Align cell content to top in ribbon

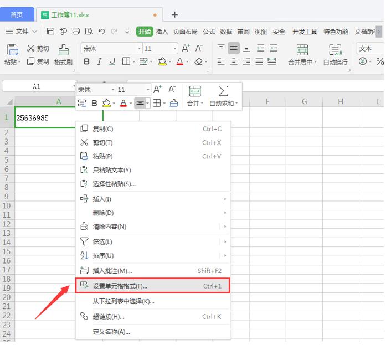click(x=221, y=47)
